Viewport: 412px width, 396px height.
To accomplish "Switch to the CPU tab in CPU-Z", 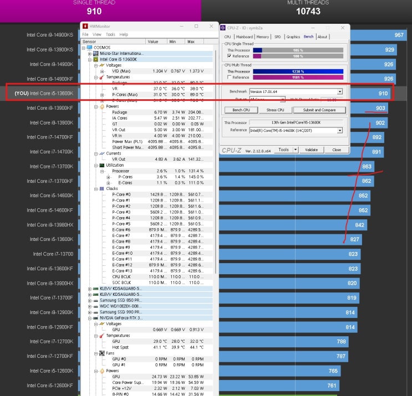I will click(227, 37).
